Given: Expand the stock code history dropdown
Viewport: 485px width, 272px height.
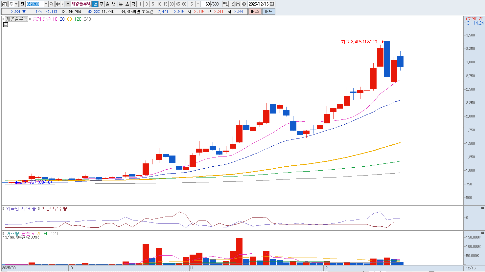Looking at the screenshot, I should point(46,4).
